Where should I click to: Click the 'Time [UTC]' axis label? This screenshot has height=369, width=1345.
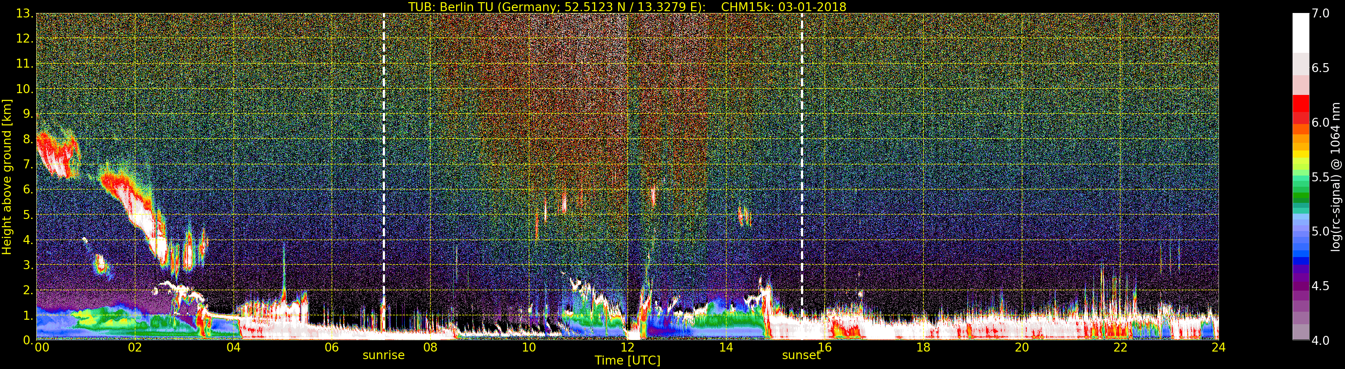coord(627,360)
